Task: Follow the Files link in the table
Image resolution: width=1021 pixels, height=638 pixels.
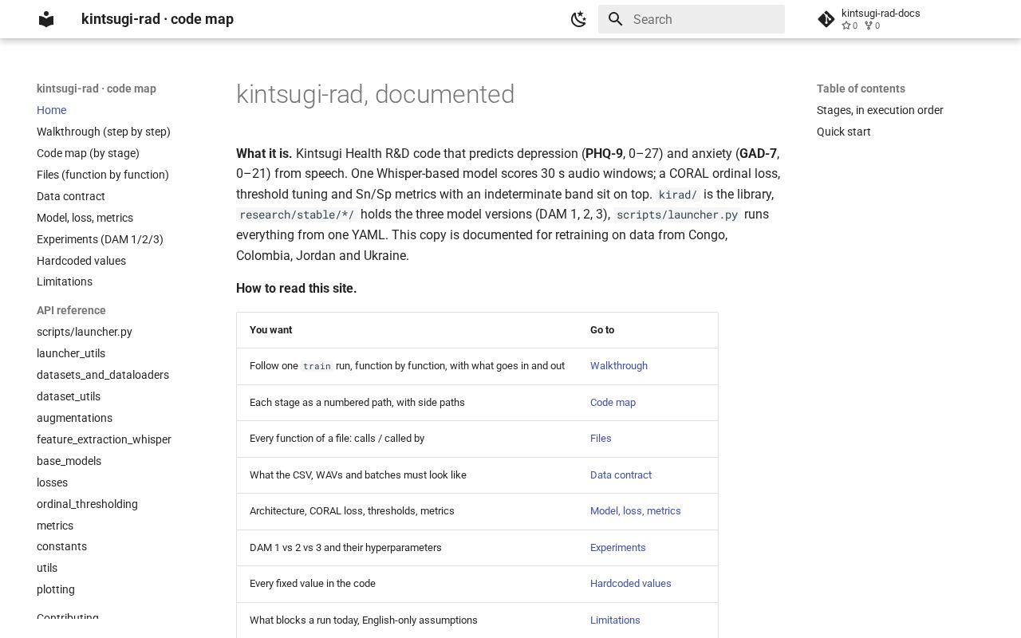Action: point(601,439)
